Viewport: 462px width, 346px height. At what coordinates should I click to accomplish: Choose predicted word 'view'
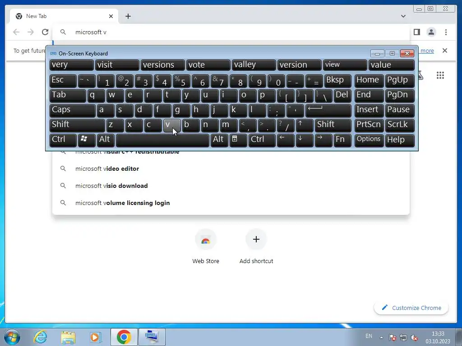[x=345, y=65]
